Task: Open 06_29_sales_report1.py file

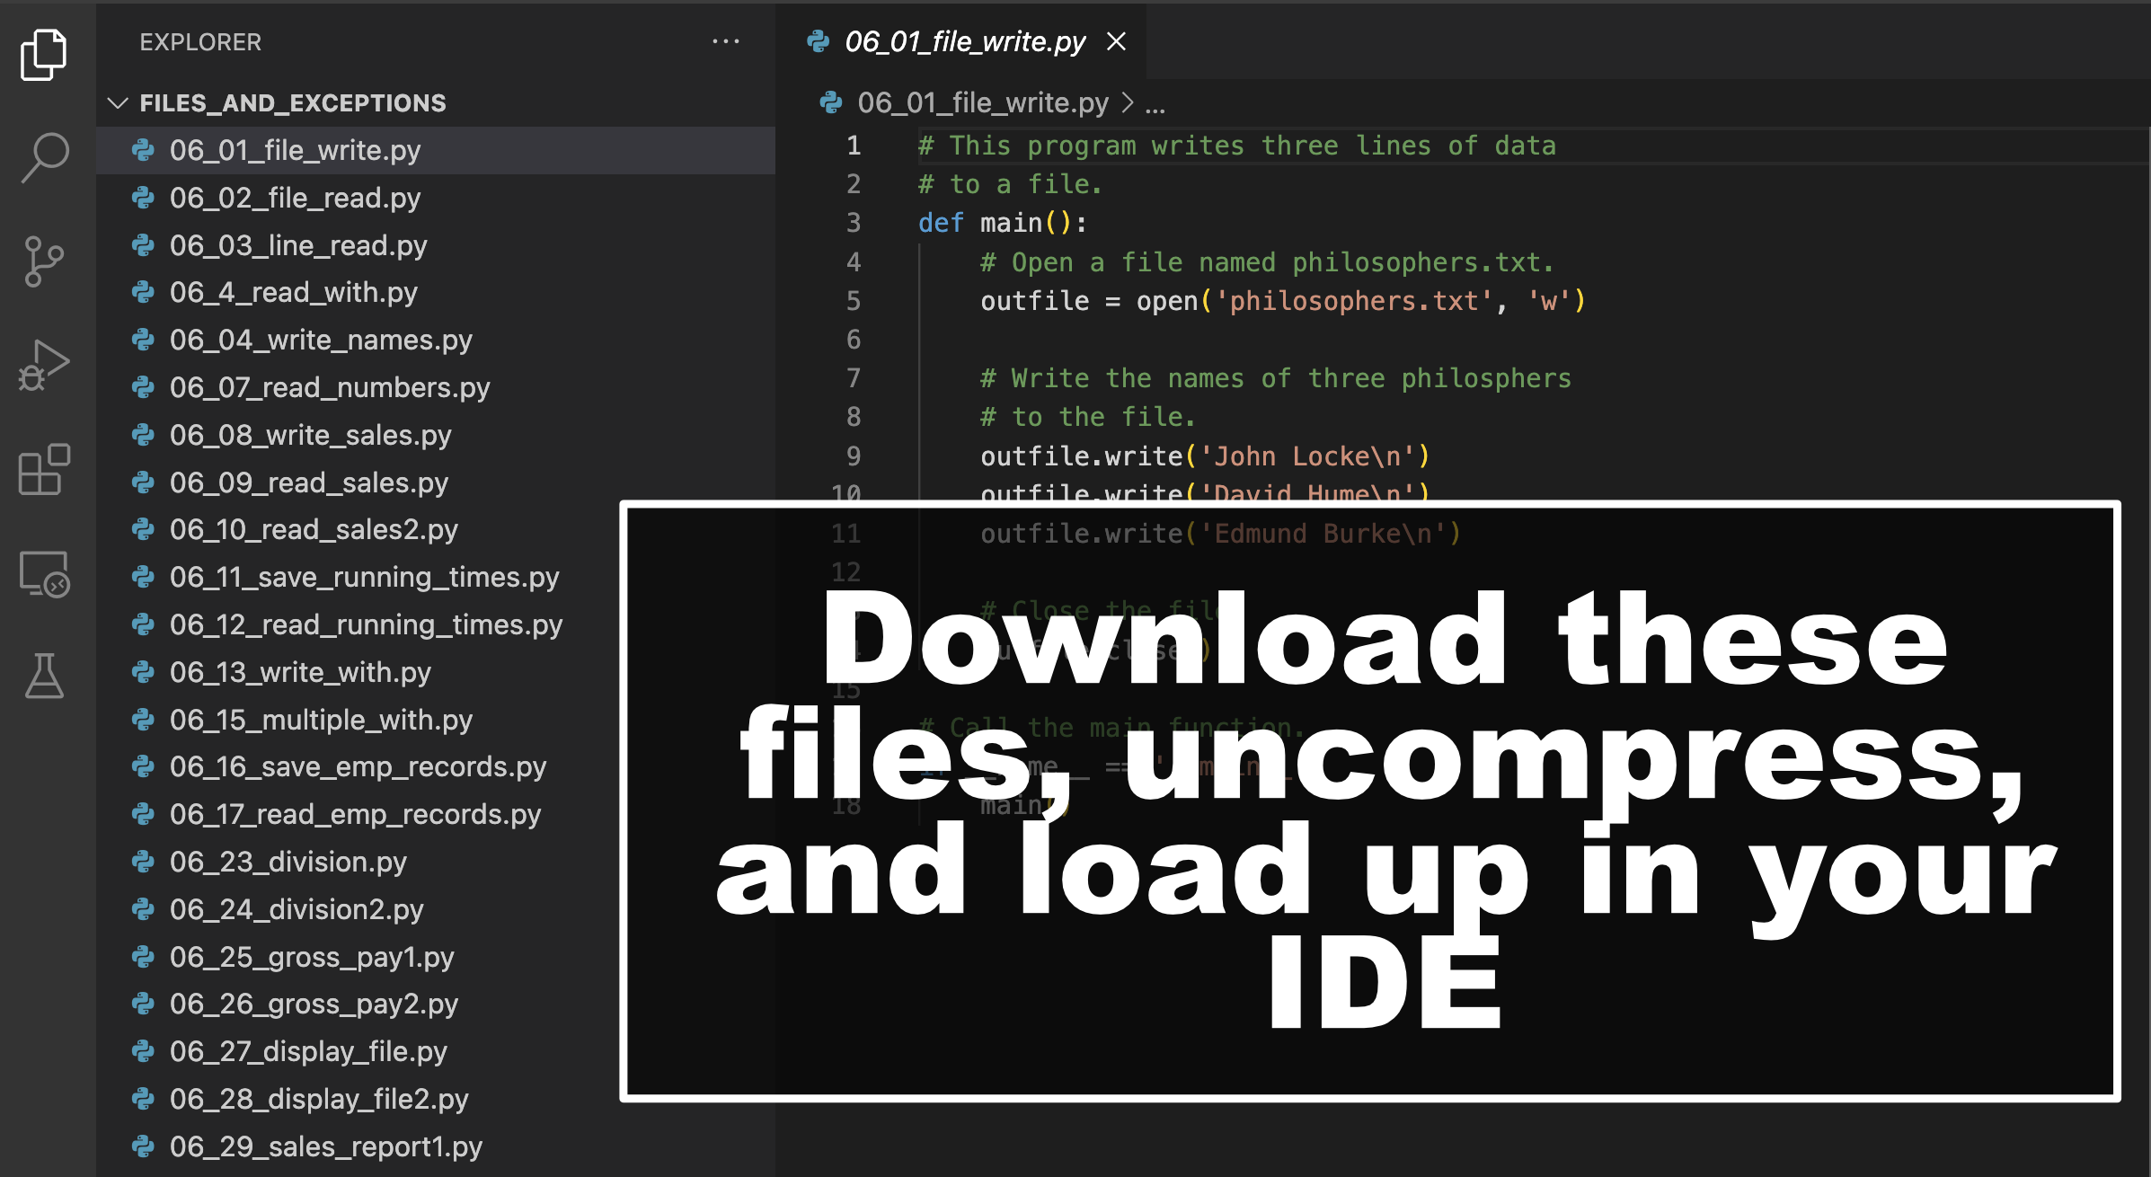Action: pos(325,1146)
